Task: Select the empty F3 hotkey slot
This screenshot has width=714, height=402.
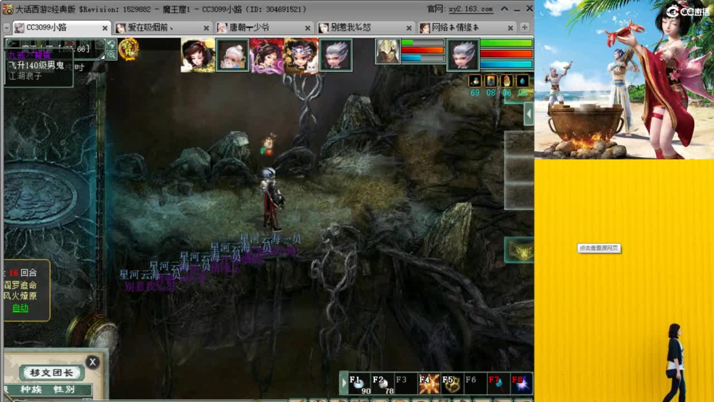Action: 406,384
